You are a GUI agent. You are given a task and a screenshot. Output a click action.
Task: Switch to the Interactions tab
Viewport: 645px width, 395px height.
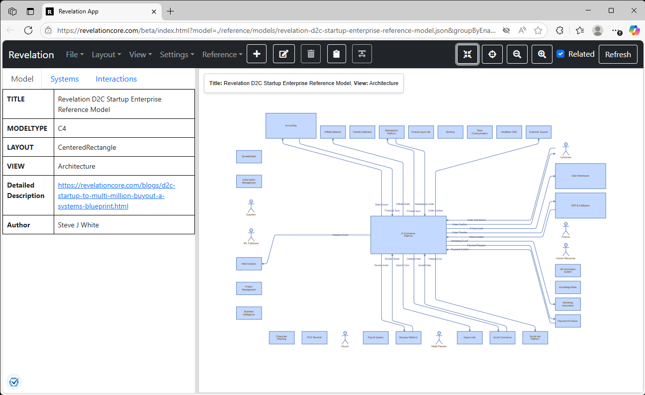click(116, 79)
